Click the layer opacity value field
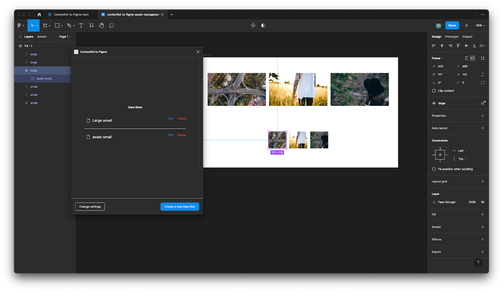503x292 pixels. (x=472, y=202)
